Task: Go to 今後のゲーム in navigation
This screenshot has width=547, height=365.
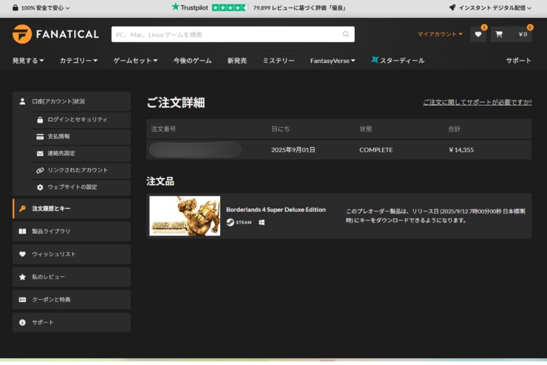Action: pos(192,60)
